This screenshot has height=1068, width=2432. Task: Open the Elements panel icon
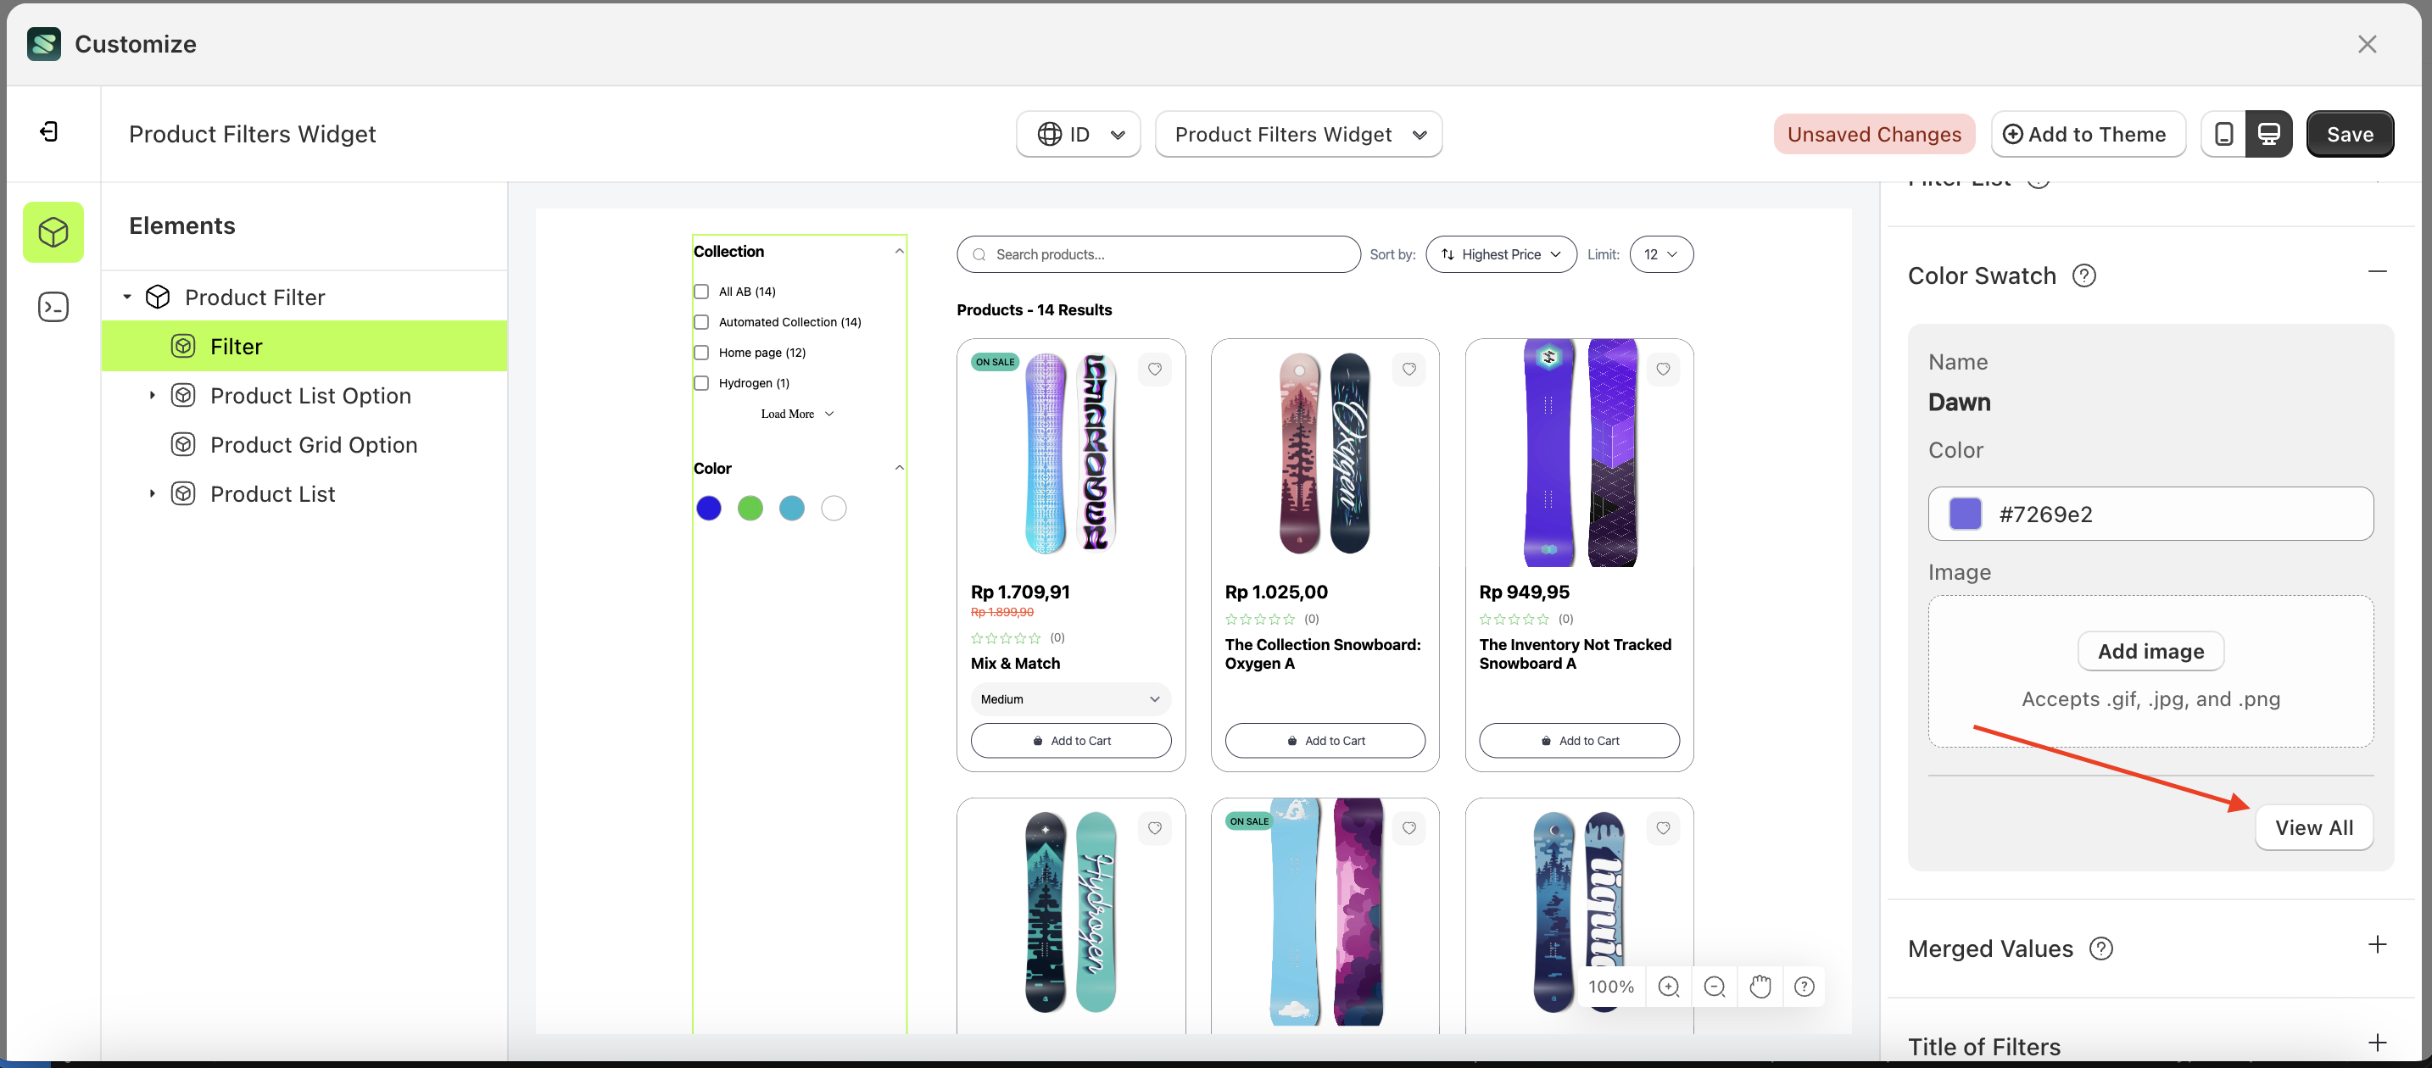(53, 231)
